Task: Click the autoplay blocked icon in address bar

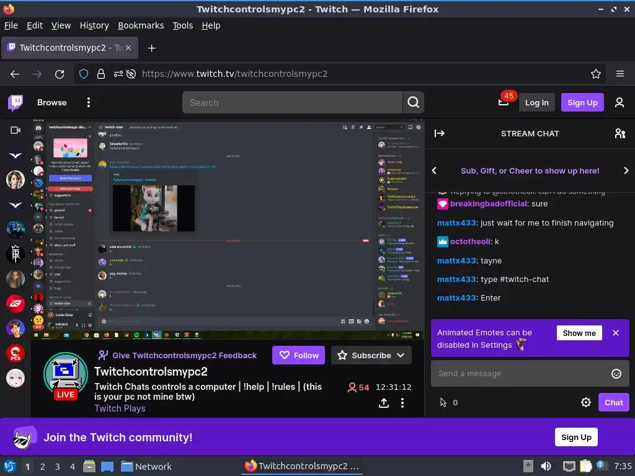Action: click(131, 74)
